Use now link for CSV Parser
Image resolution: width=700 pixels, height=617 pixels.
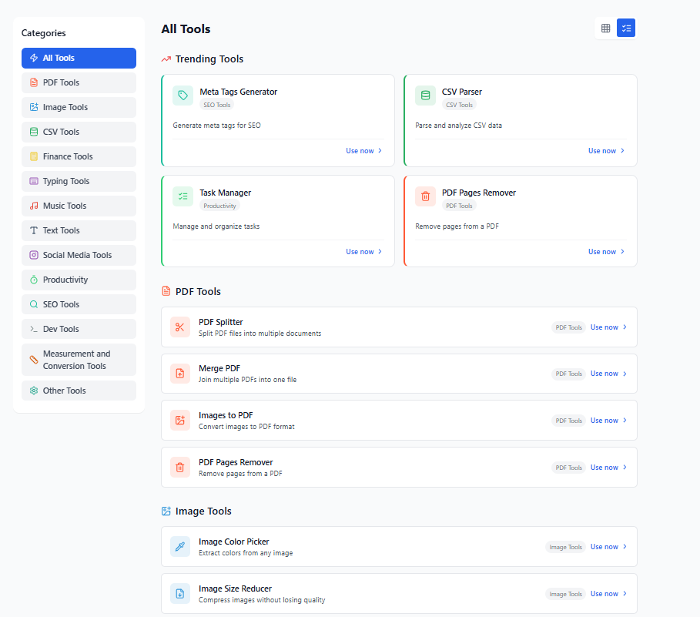[606, 151]
